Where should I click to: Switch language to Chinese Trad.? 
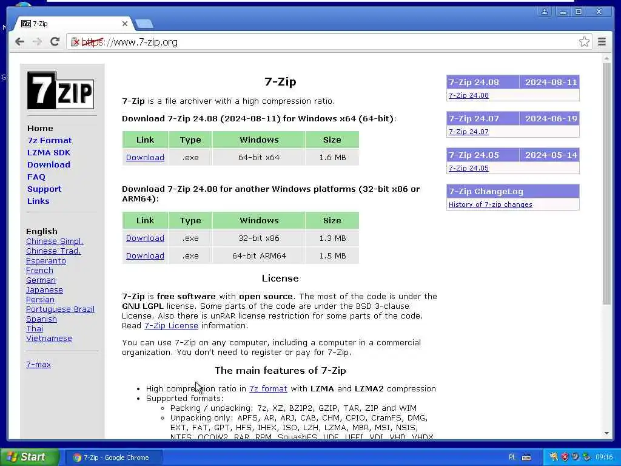pyautogui.click(x=53, y=251)
